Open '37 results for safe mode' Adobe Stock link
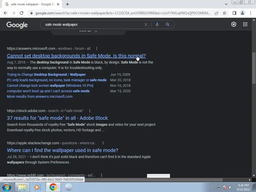 tap(57, 118)
